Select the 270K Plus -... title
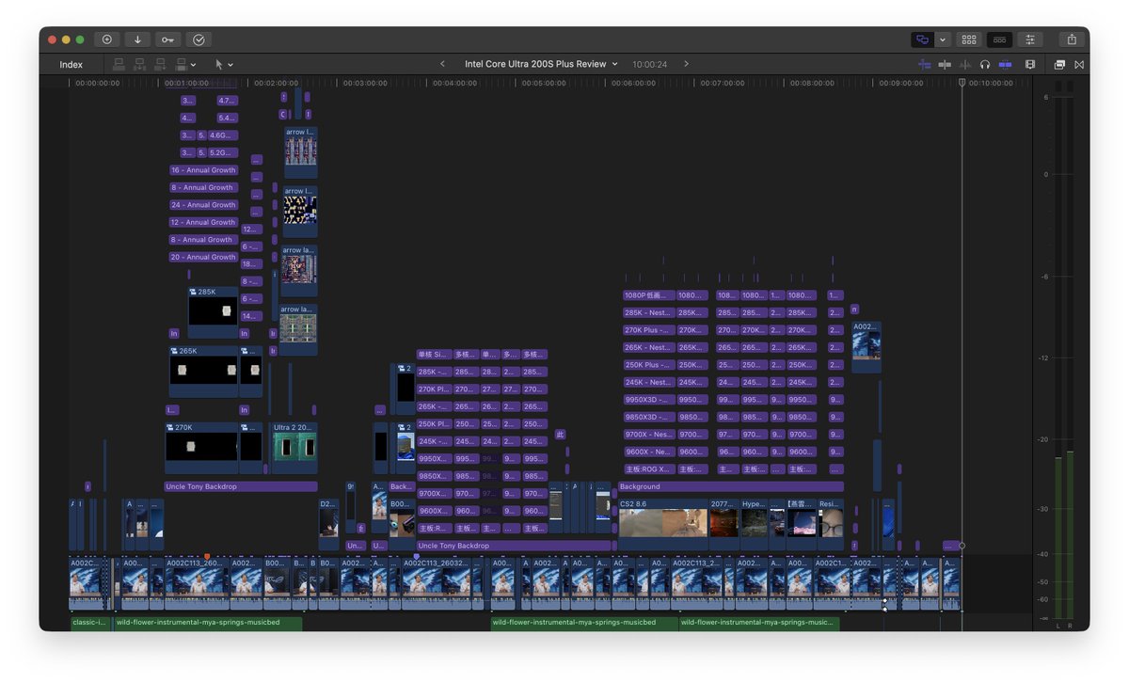Image resolution: width=1129 pixels, height=683 pixels. (x=648, y=330)
